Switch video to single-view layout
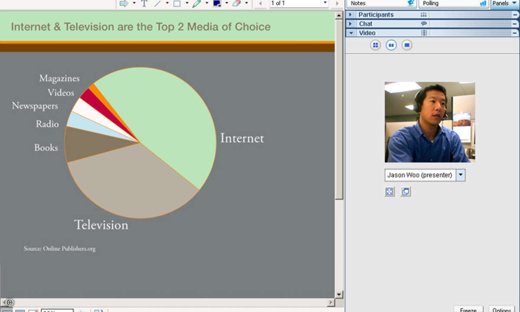This screenshot has width=520, height=312. coord(406,45)
